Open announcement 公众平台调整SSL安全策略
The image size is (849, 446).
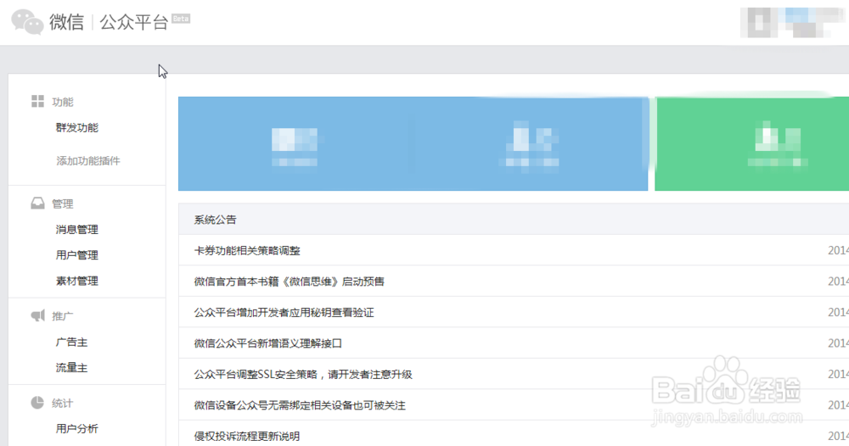pyautogui.click(x=303, y=374)
